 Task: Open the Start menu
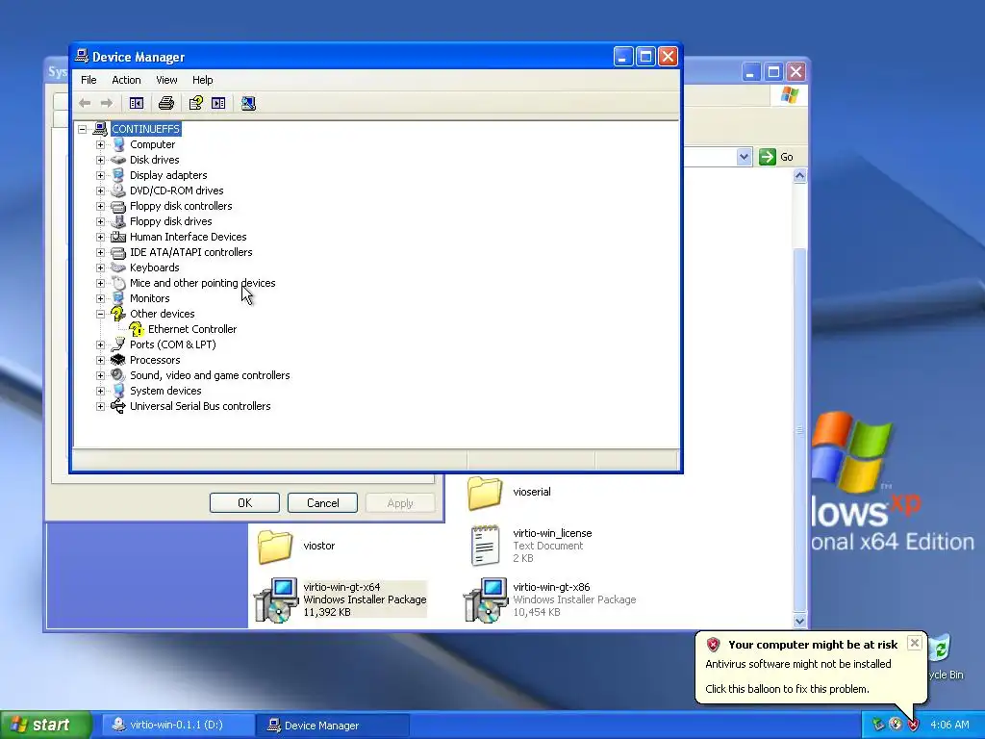tap(45, 725)
